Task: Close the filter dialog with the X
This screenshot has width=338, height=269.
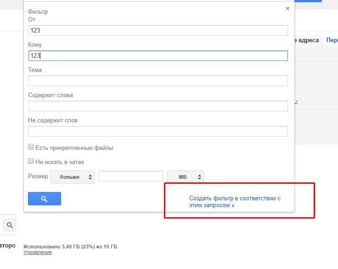Action: (x=287, y=8)
